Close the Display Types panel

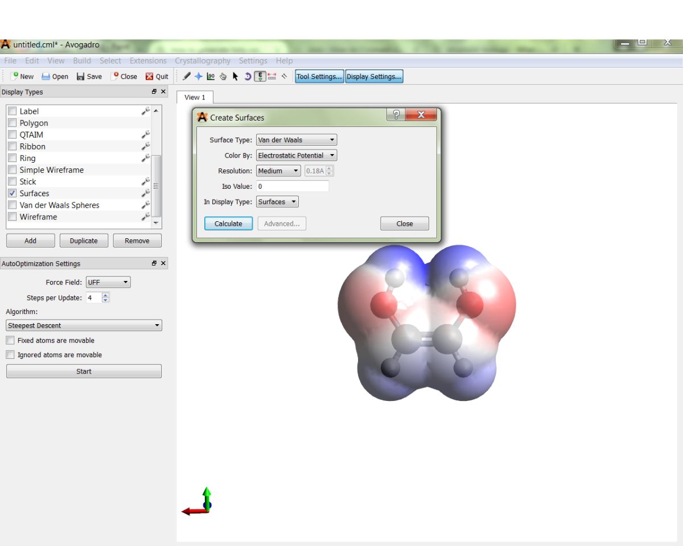coord(163,92)
